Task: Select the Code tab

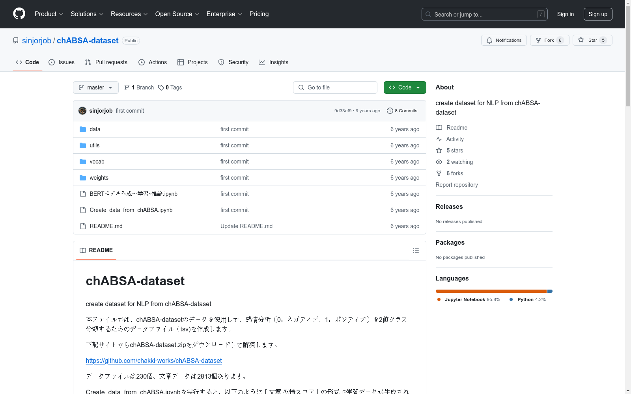Action: coord(28,62)
